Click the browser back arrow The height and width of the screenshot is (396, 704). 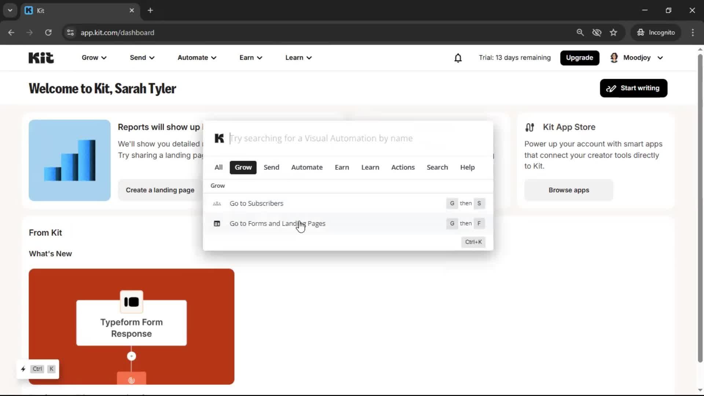[11, 33]
